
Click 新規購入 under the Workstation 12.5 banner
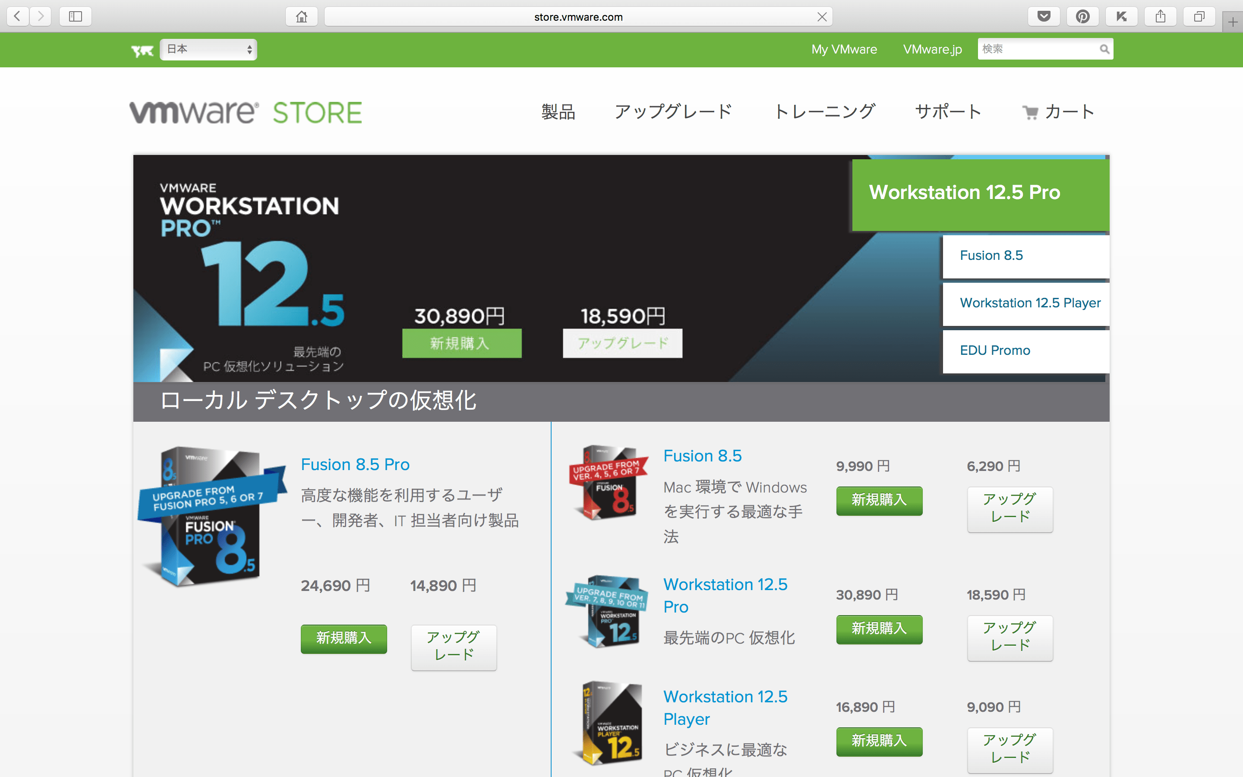click(x=461, y=343)
